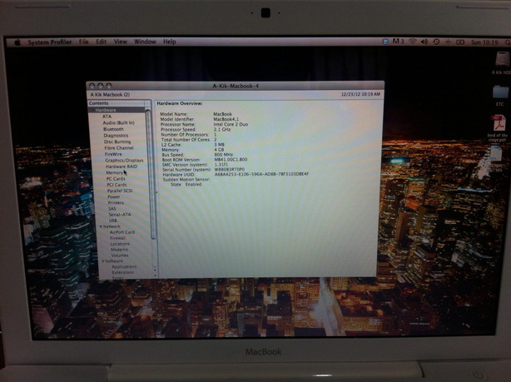Open the Help menu
The image size is (511, 382).
click(170, 42)
